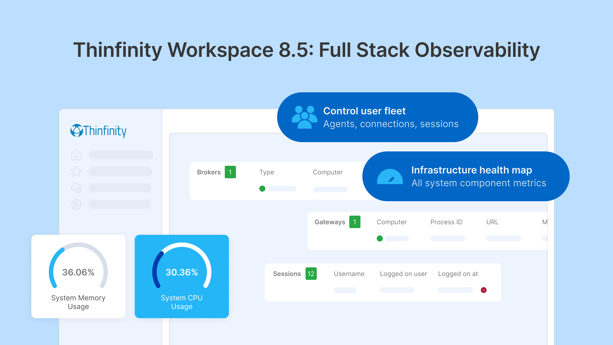Click the System CPU Usage gauge
The image size is (613, 345).
point(182,277)
